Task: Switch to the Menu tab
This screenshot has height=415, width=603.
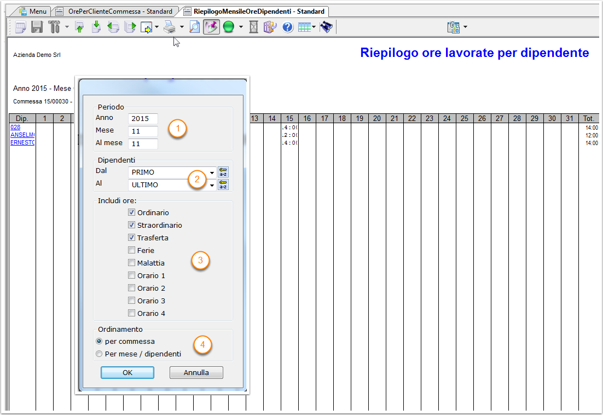Action: [33, 11]
